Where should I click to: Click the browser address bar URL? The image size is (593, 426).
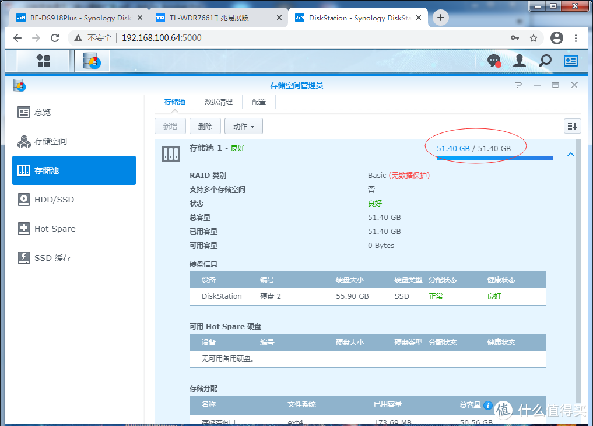pyautogui.click(x=162, y=38)
